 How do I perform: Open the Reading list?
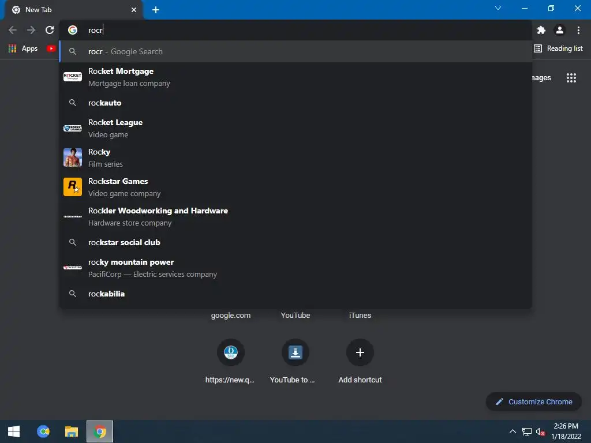tap(558, 48)
